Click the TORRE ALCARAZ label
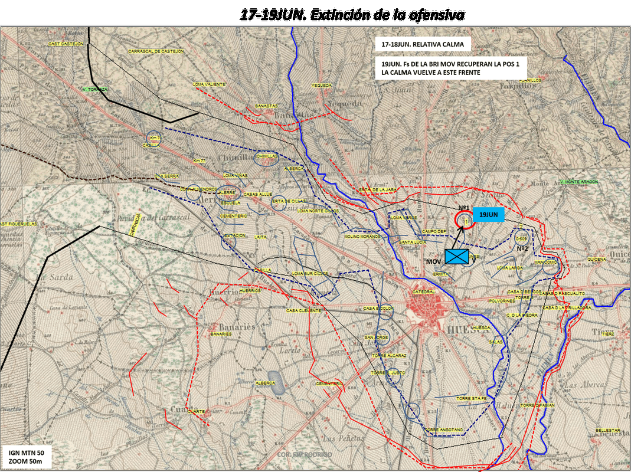631x472 pixels. click(389, 356)
